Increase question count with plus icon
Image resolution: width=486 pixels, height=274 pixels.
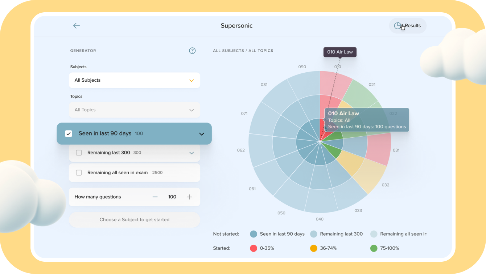click(189, 197)
